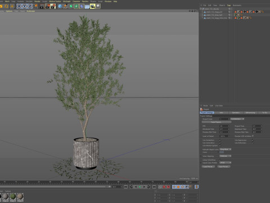Toggle Use Generators checkbox
270x203 pixels.
[220, 143]
